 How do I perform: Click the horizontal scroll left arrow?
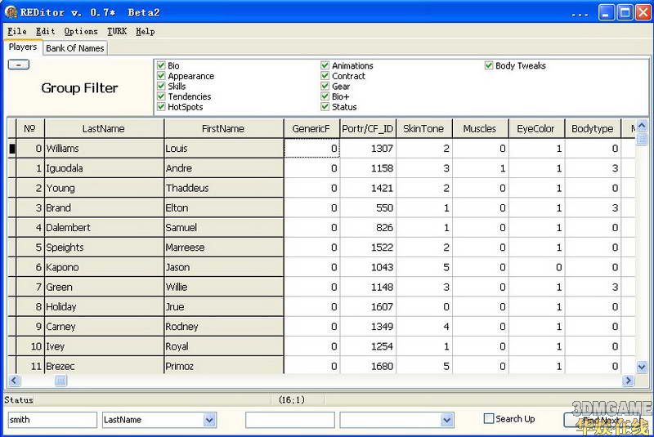point(14,381)
